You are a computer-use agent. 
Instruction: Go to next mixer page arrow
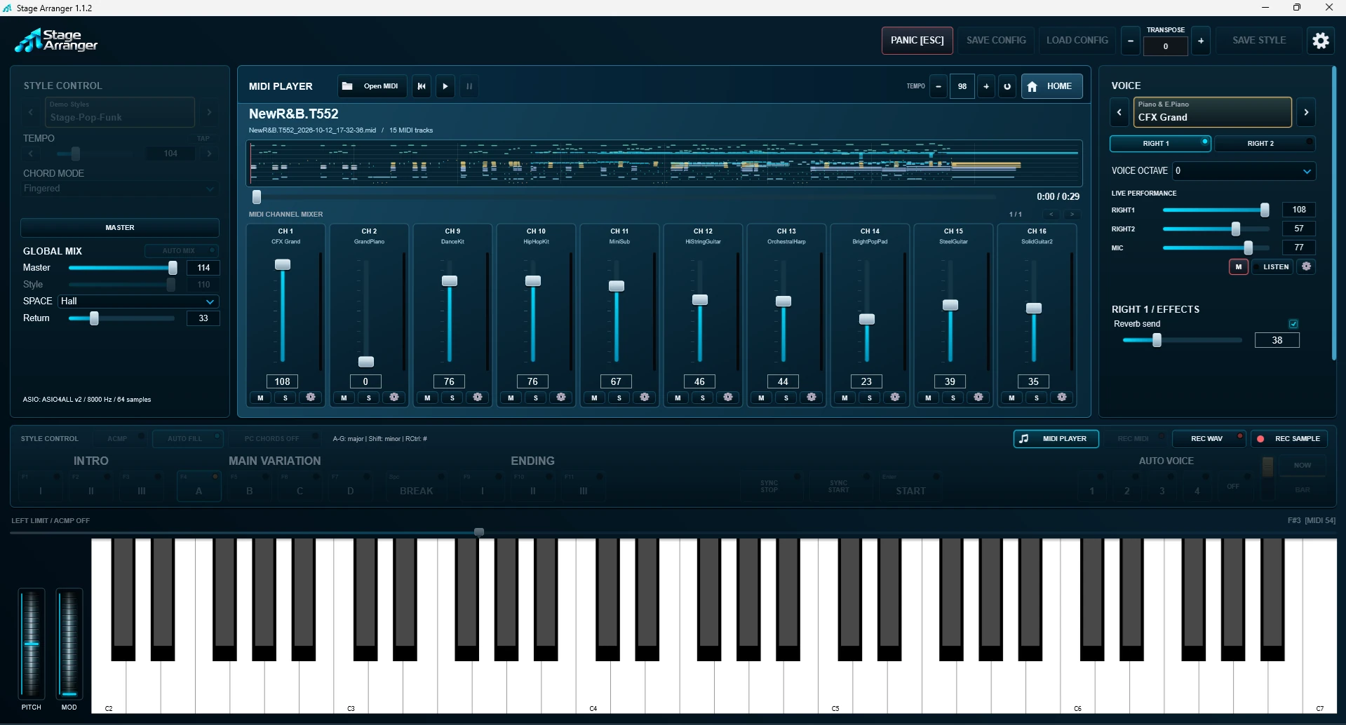1072,215
